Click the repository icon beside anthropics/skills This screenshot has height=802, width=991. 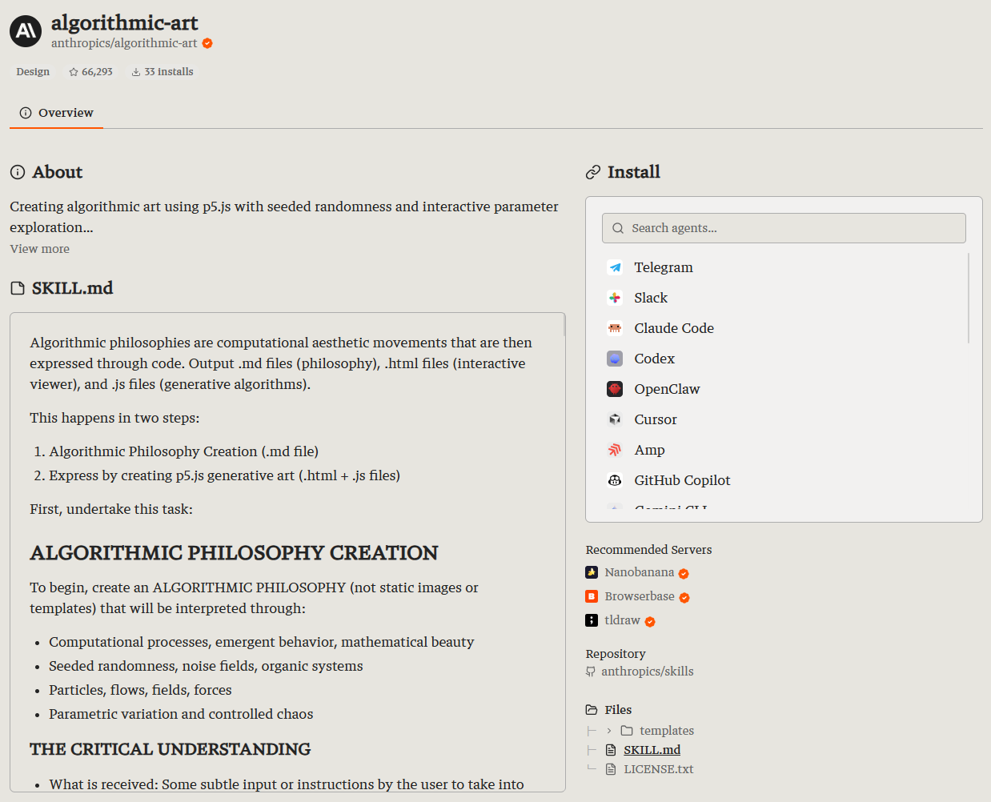click(591, 672)
